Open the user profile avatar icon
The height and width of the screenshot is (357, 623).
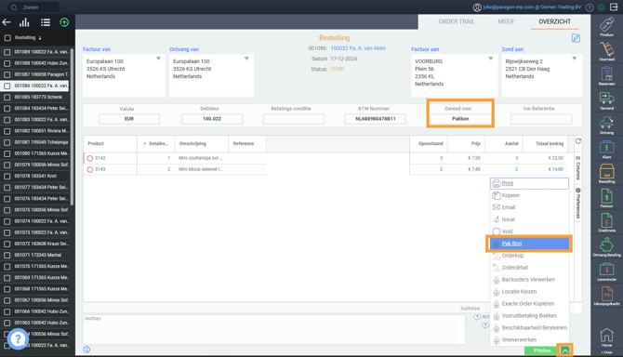point(477,7)
